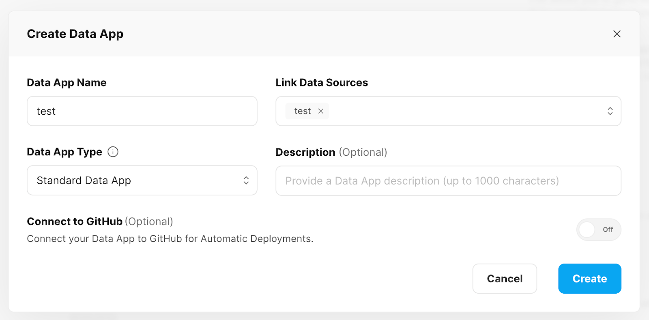This screenshot has width=649, height=320.
Task: Remove the test data source tag
Action: [320, 111]
